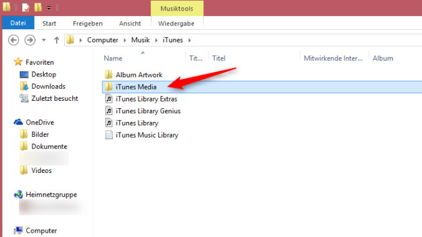Switch to the Freigeben ribbon tab

pyautogui.click(x=87, y=24)
